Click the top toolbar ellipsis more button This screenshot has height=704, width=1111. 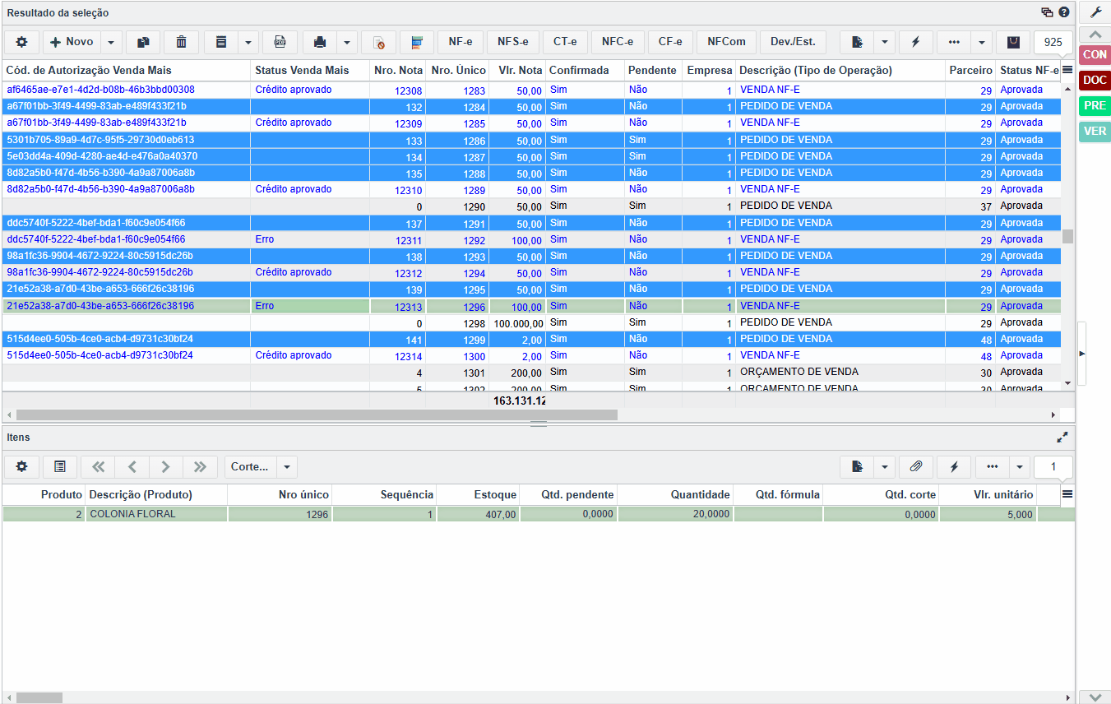954,42
